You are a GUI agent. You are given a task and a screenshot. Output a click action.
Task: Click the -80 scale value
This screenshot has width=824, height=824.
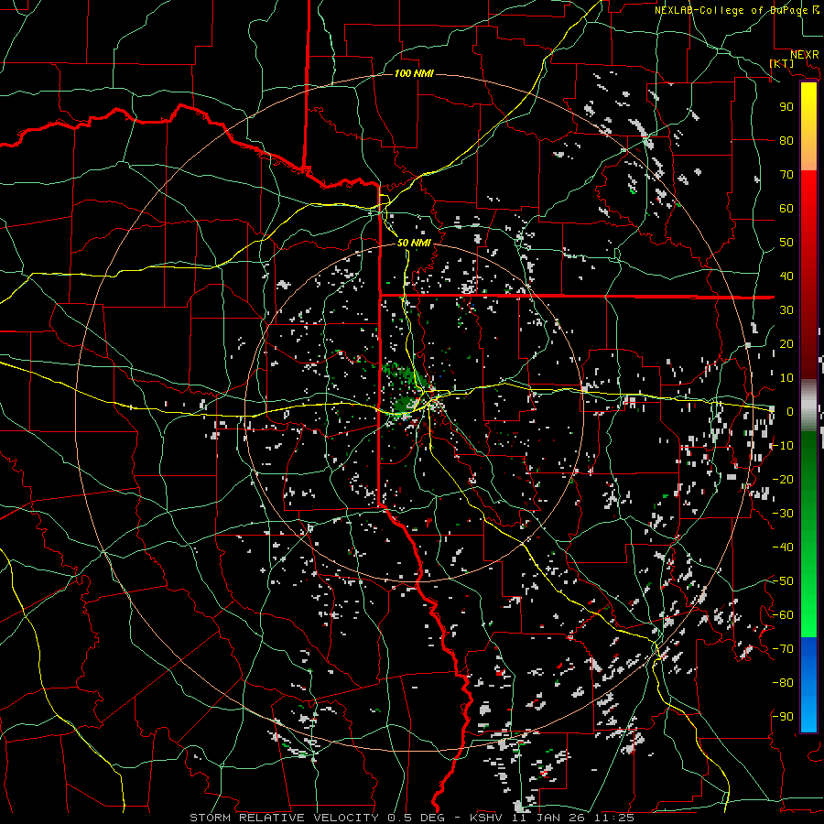pos(783,683)
